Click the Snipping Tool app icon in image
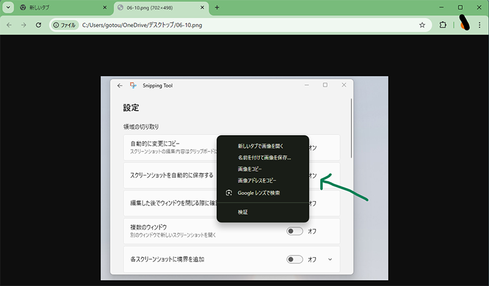This screenshot has height=286, width=489. 133,86
